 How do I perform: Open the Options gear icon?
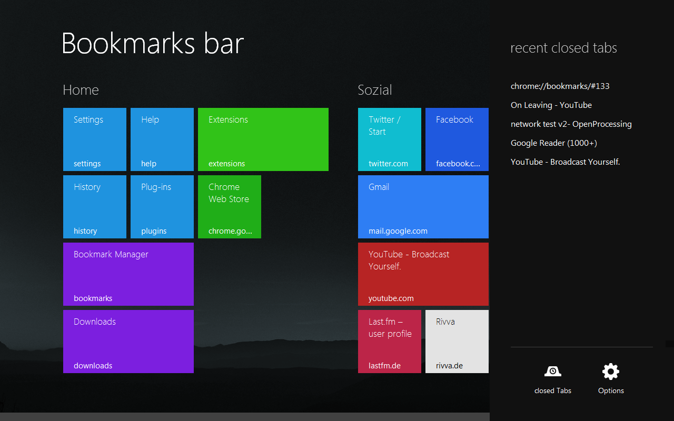[611, 372]
